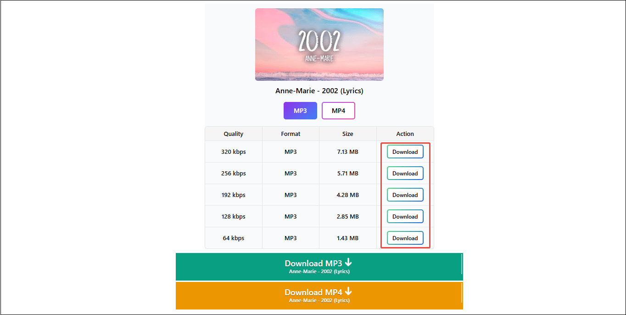The width and height of the screenshot is (626, 315).
Task: Open the 2002 song thumbnail image
Action: point(319,44)
